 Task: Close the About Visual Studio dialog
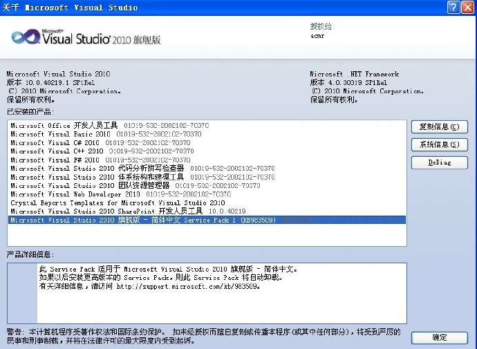click(467, 7)
